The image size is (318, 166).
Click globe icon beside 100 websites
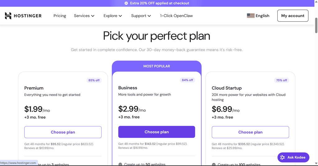(214, 164)
